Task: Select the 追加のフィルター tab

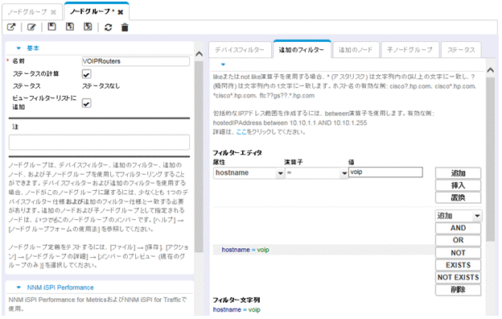Action: click(x=301, y=50)
